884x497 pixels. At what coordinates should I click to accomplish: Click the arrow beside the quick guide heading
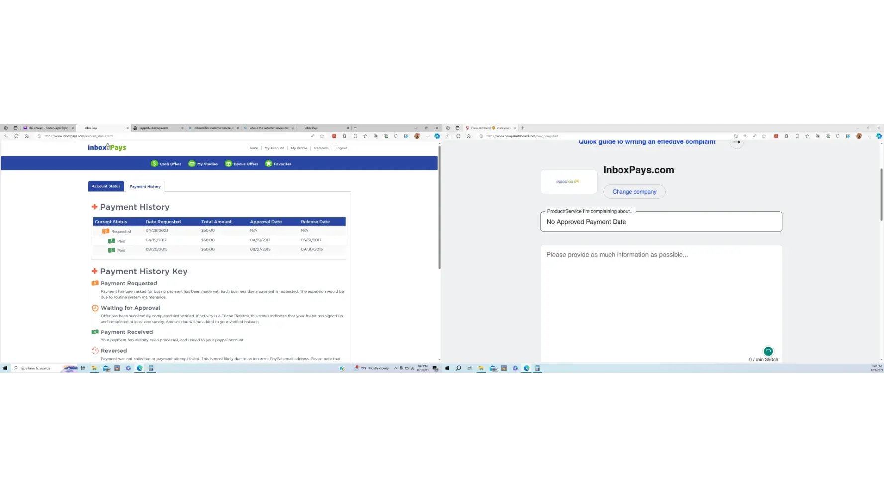click(736, 142)
